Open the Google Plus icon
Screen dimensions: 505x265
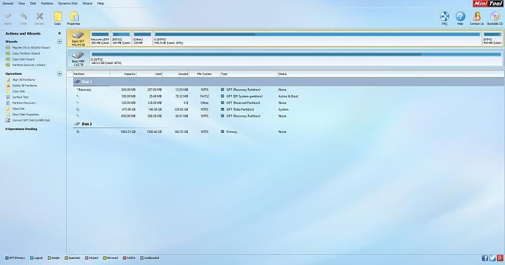[500, 258]
